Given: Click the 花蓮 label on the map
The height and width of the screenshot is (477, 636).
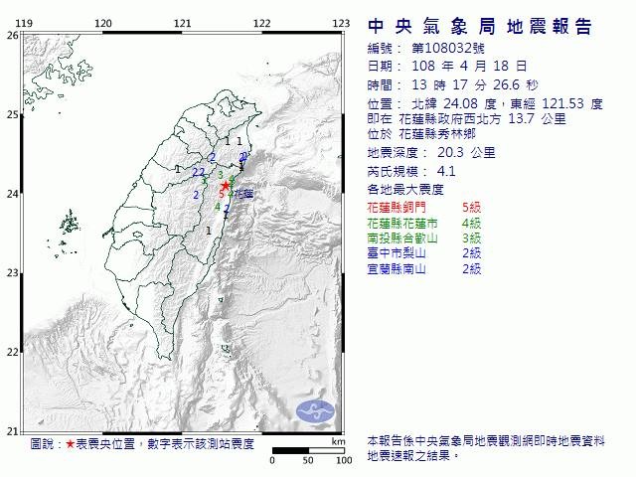Looking at the screenshot, I should point(242,194).
